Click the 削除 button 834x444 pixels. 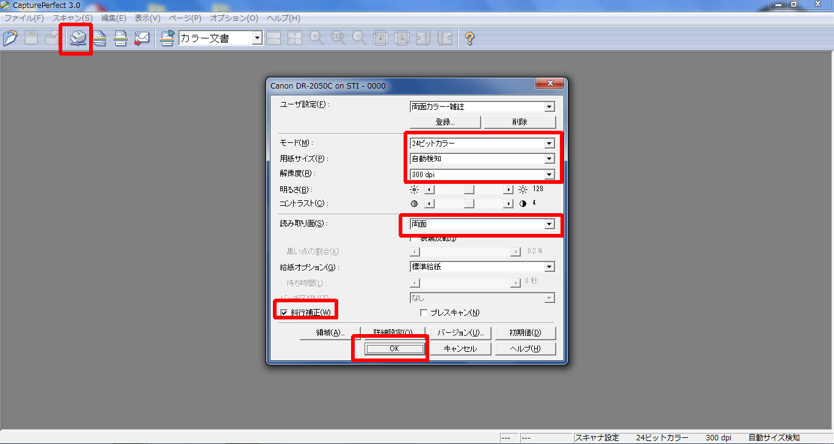(520, 122)
